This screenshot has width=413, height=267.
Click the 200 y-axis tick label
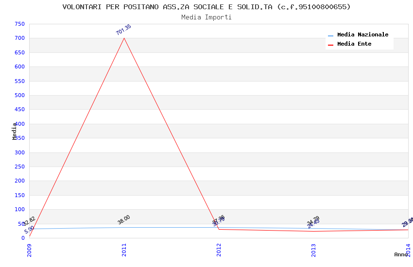tap(20, 181)
